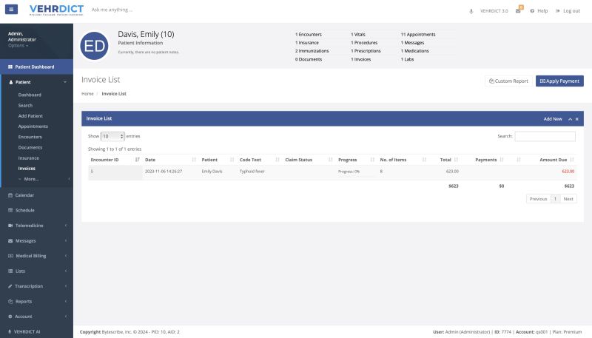This screenshot has width=592, height=338.
Task: Click the Custom Report button
Action: point(508,81)
